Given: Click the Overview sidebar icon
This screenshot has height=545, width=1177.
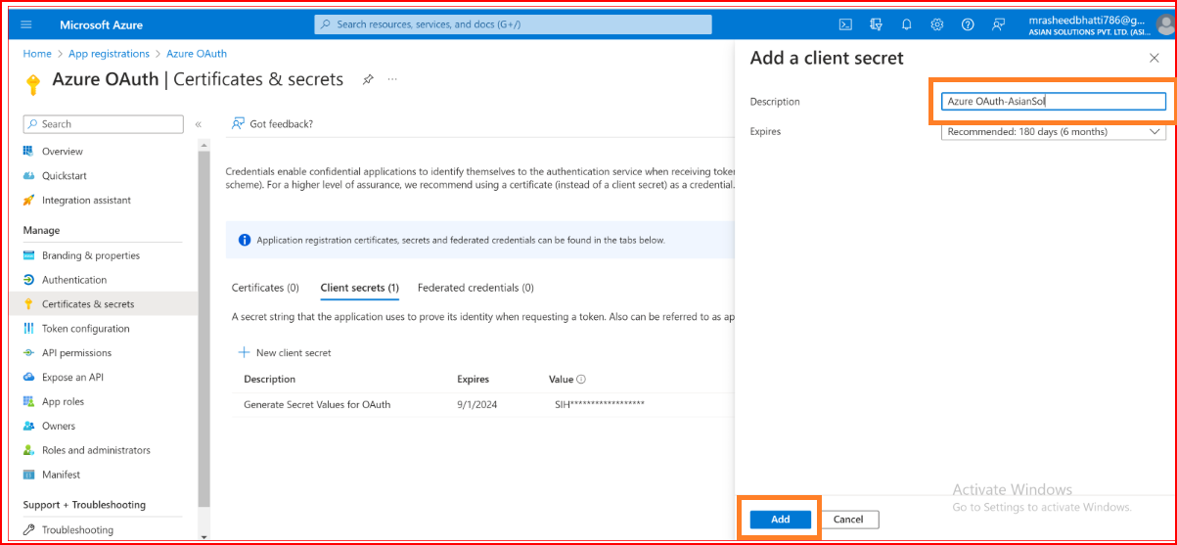Looking at the screenshot, I should [29, 152].
